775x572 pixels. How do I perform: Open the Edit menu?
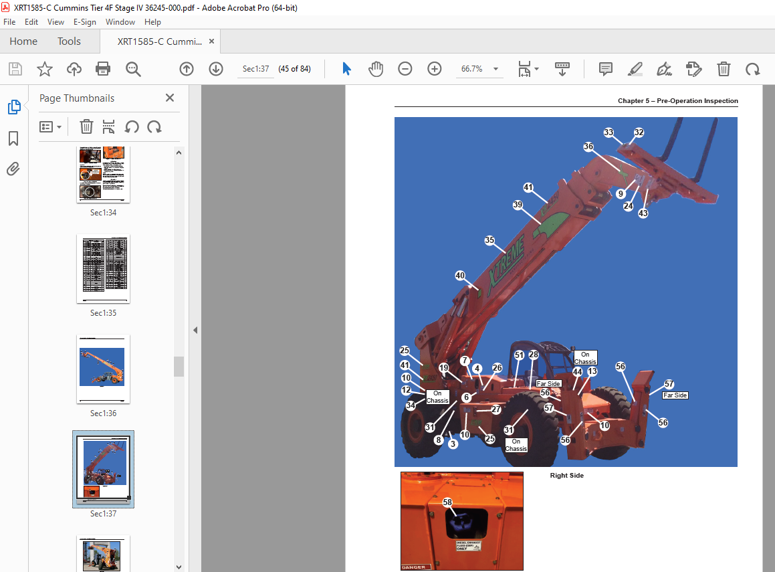[31, 22]
